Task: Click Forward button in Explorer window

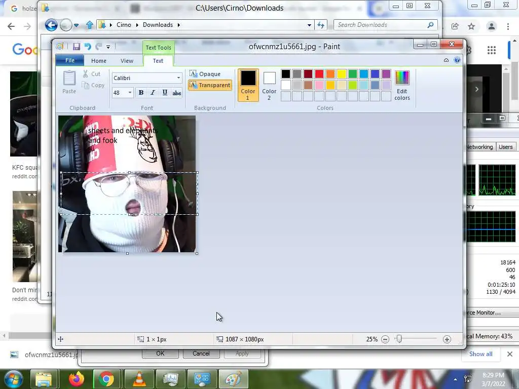Action: [66, 25]
